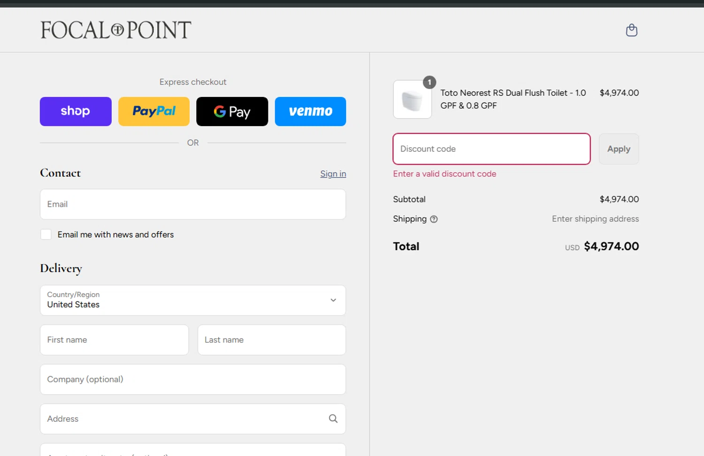Click the First name field

pyautogui.click(x=114, y=340)
